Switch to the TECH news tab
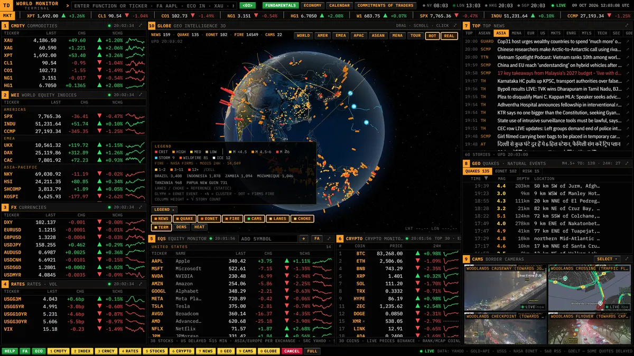Screen dimensions: 634x356 [x=602, y=33]
